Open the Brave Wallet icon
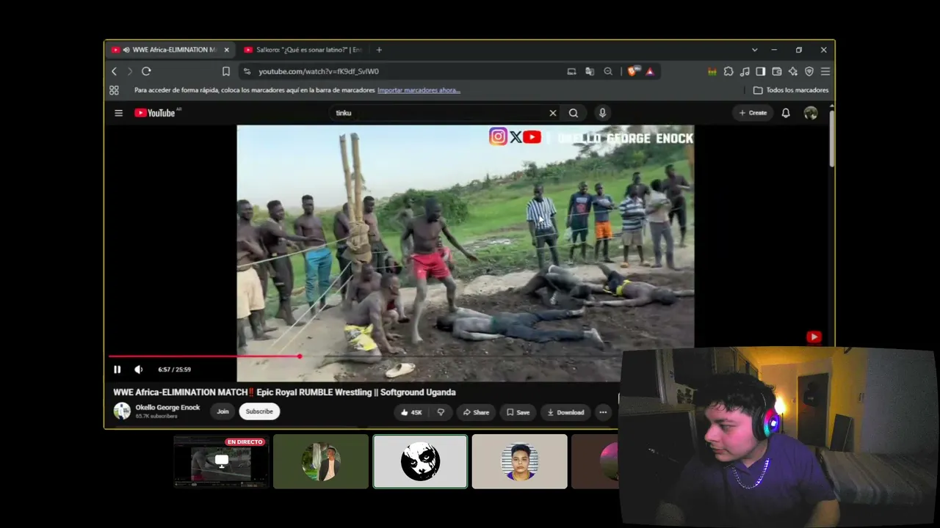Image resolution: width=940 pixels, height=528 pixels. [x=777, y=71]
